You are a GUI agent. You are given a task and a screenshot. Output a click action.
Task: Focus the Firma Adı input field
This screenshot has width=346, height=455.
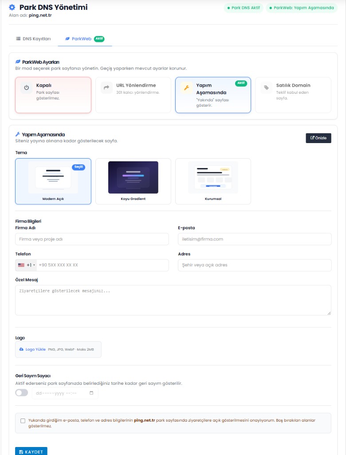click(x=92, y=239)
